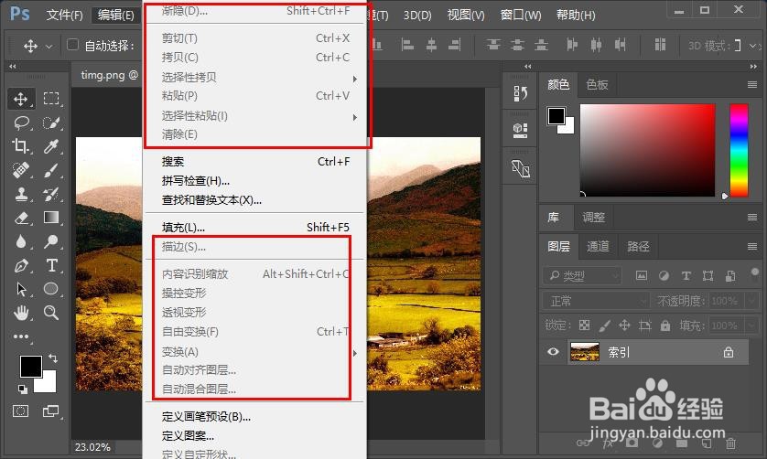Select the Eyedropper tool
This screenshot has width=767, height=459.
[51, 146]
